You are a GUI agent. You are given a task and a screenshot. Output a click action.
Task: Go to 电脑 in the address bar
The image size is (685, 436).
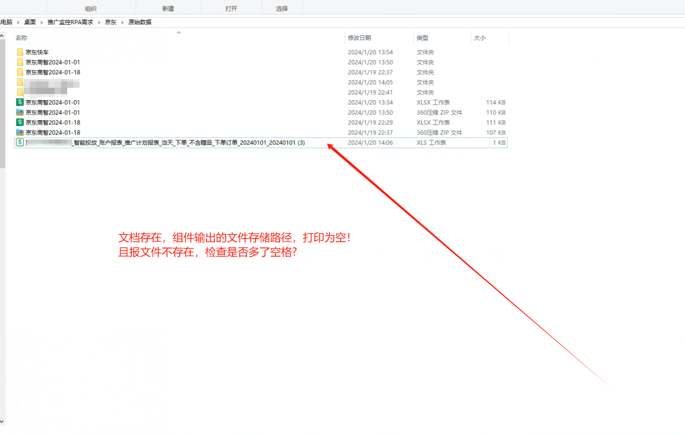pyautogui.click(x=6, y=22)
